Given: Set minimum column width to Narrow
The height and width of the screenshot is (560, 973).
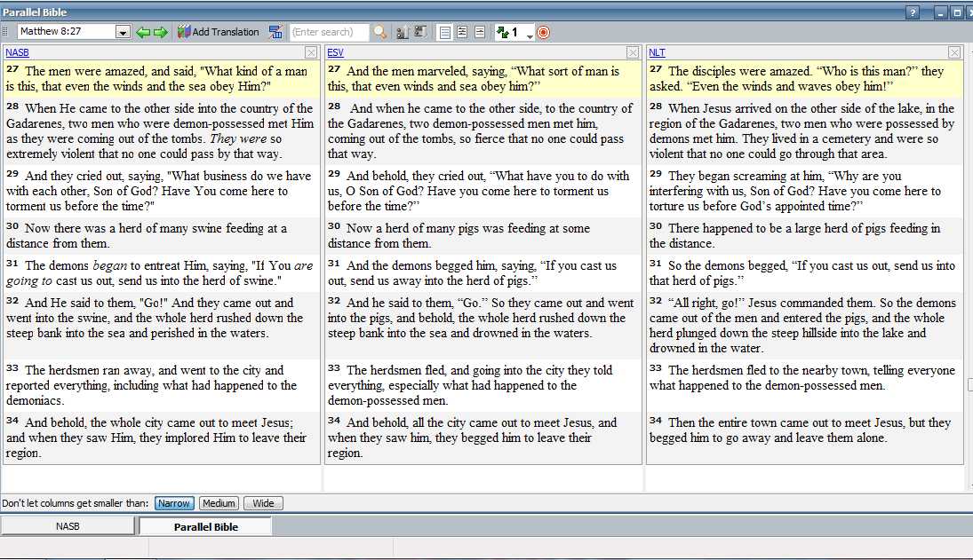Looking at the screenshot, I should point(174,503).
